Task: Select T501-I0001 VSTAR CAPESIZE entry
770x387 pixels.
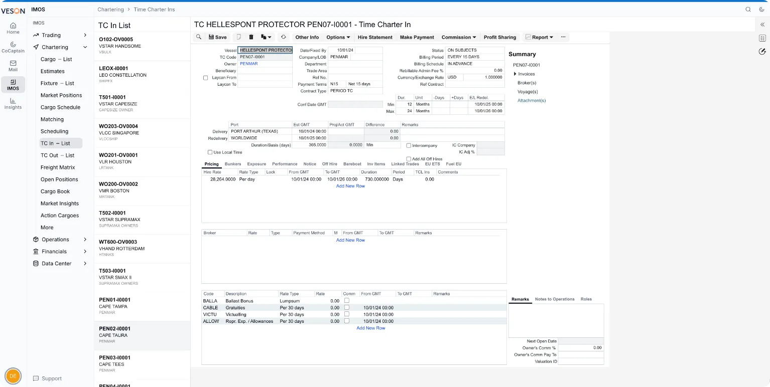Action: 142,104
